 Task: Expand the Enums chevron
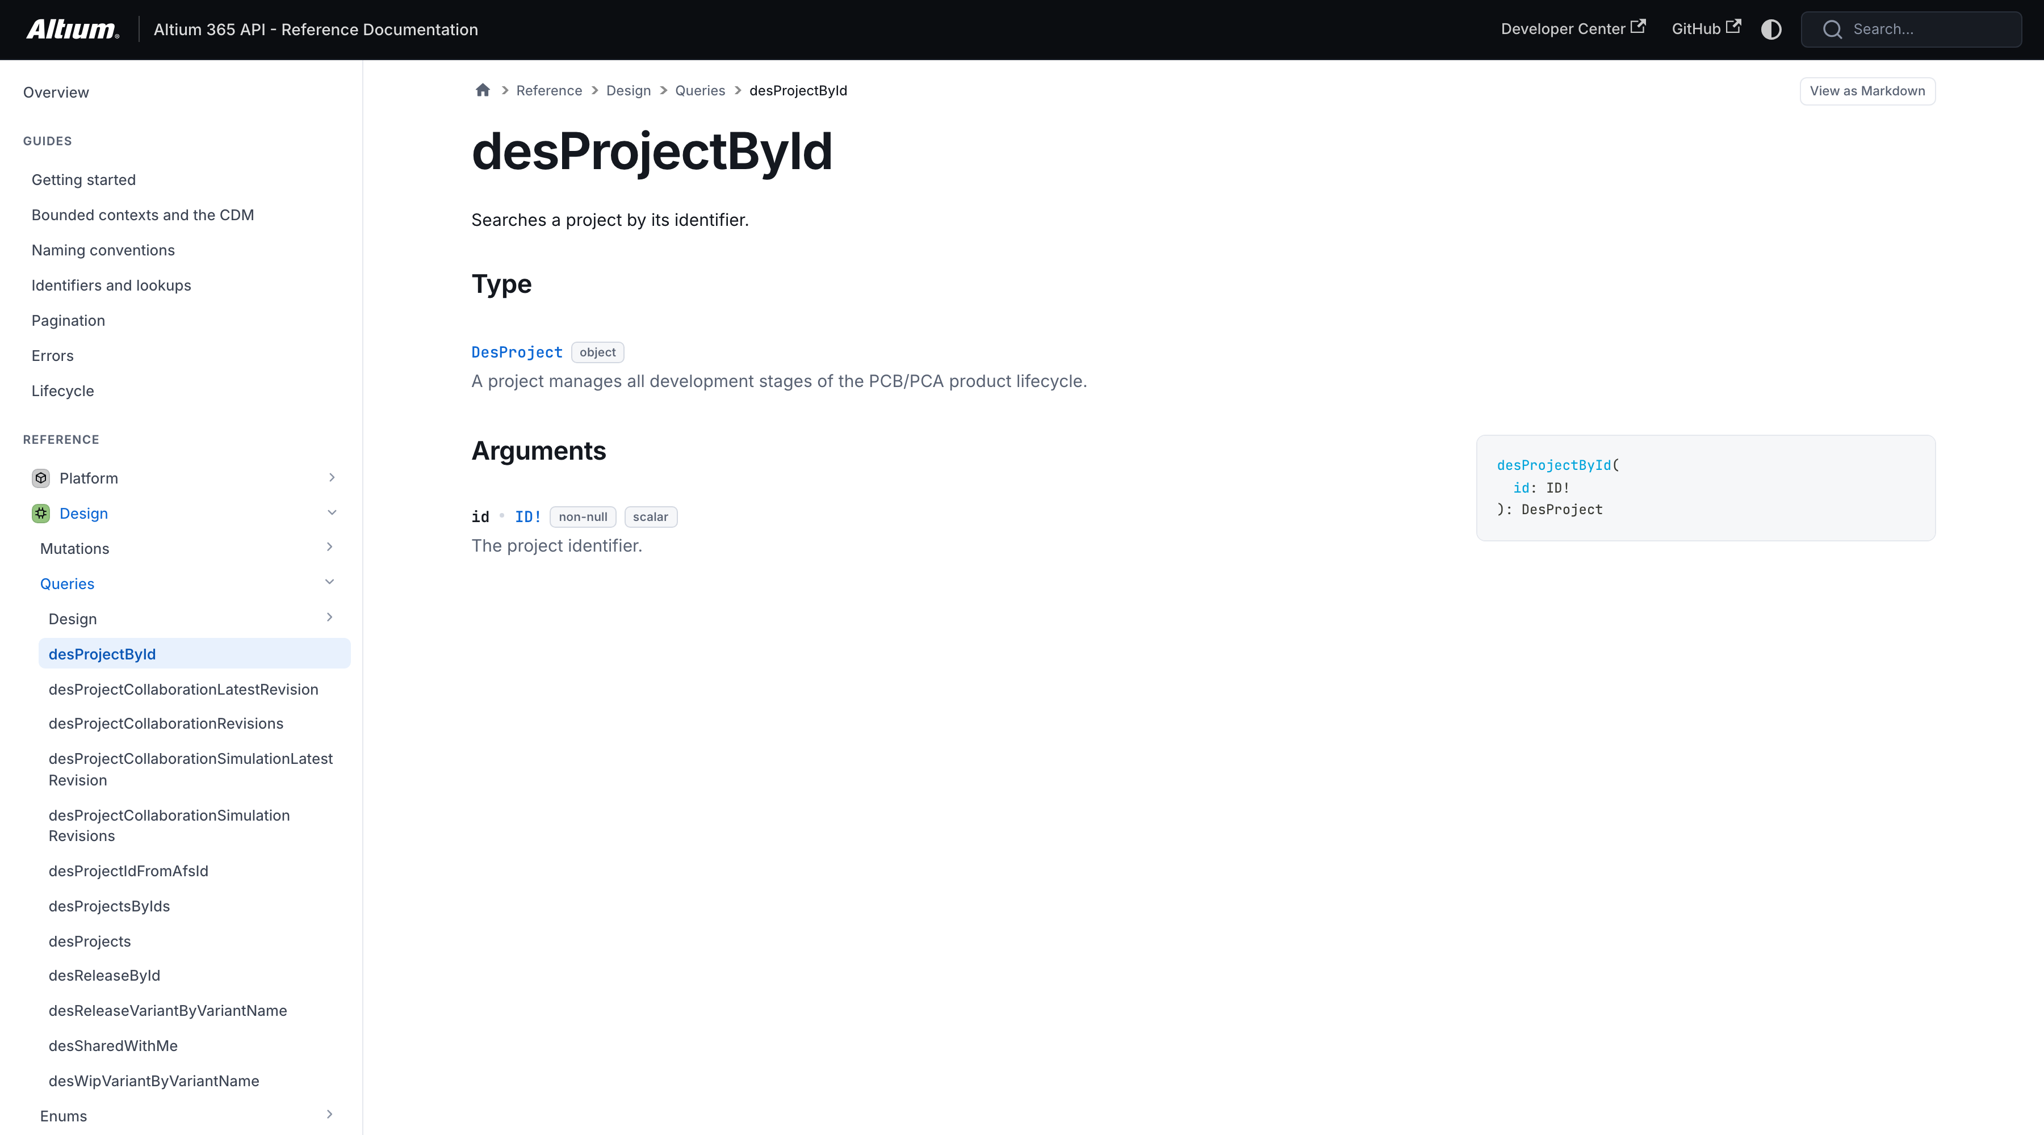[329, 1115]
